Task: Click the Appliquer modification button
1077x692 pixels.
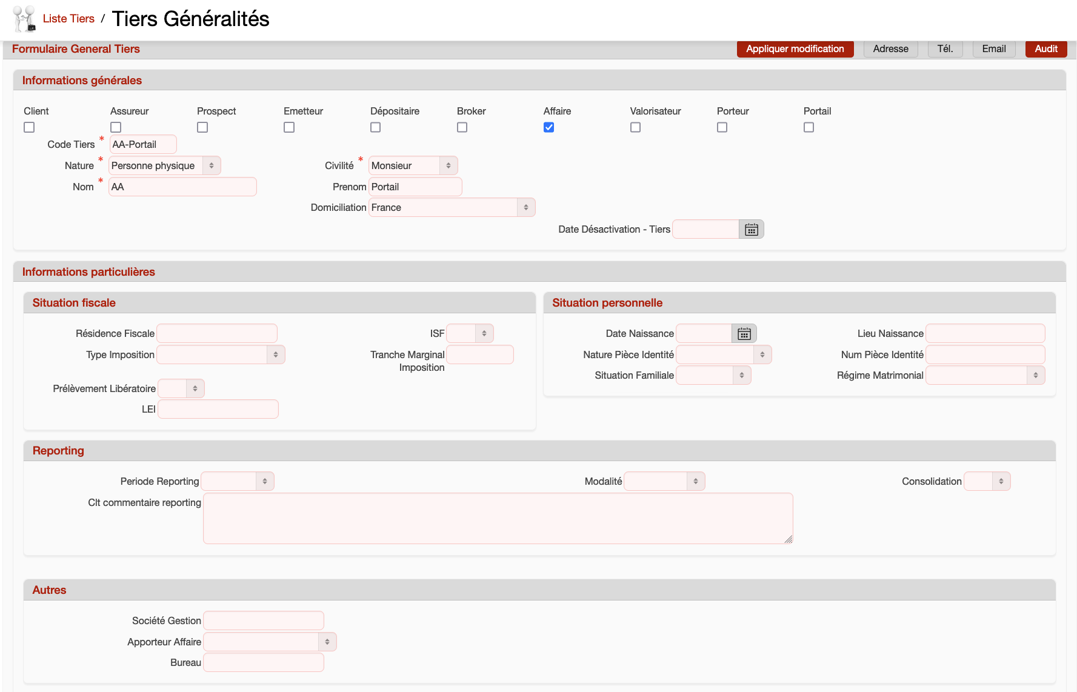Action: click(795, 49)
